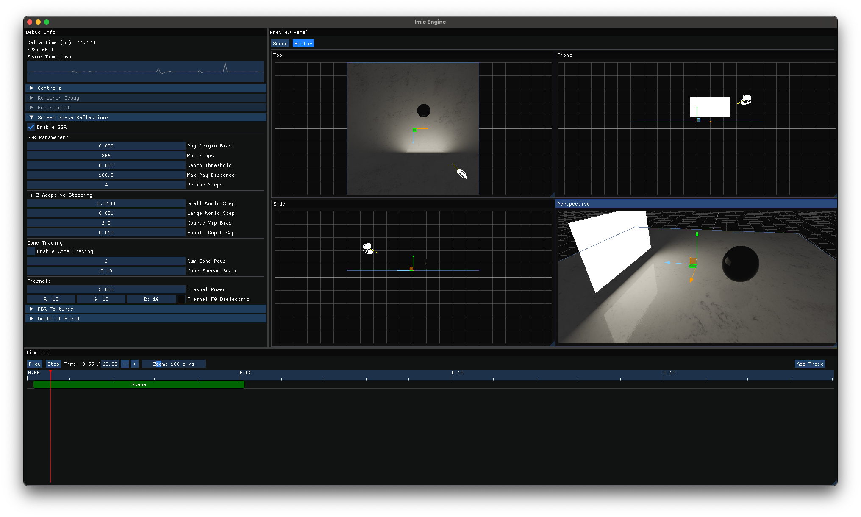861x517 pixels.
Task: Click the orange gizmo cube in Perspective view
Action: click(x=693, y=261)
